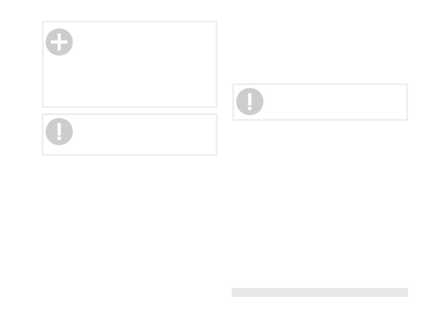Click inside the right exclamation note box
The image size is (439, 309).
332,102
